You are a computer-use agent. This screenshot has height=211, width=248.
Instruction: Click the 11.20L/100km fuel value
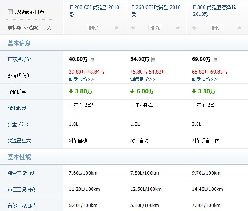click(84, 189)
